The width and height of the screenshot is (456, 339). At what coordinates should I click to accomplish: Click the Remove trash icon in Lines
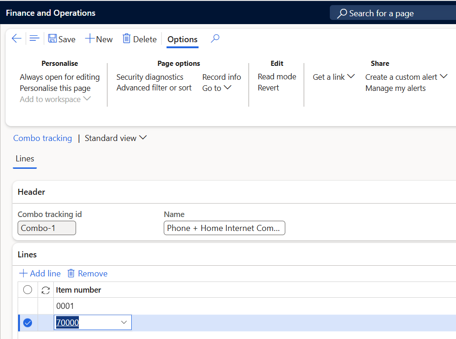click(x=71, y=273)
